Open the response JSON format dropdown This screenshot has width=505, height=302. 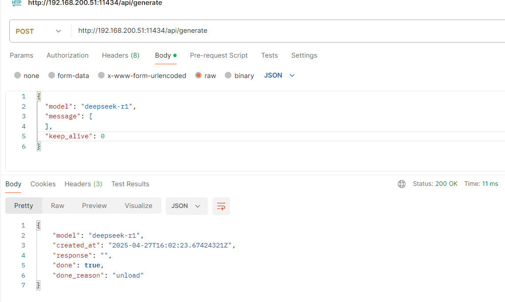tap(187, 206)
